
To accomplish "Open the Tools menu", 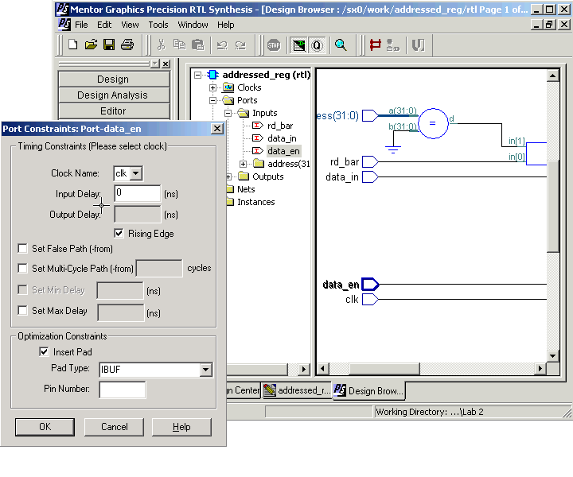I will point(158,25).
